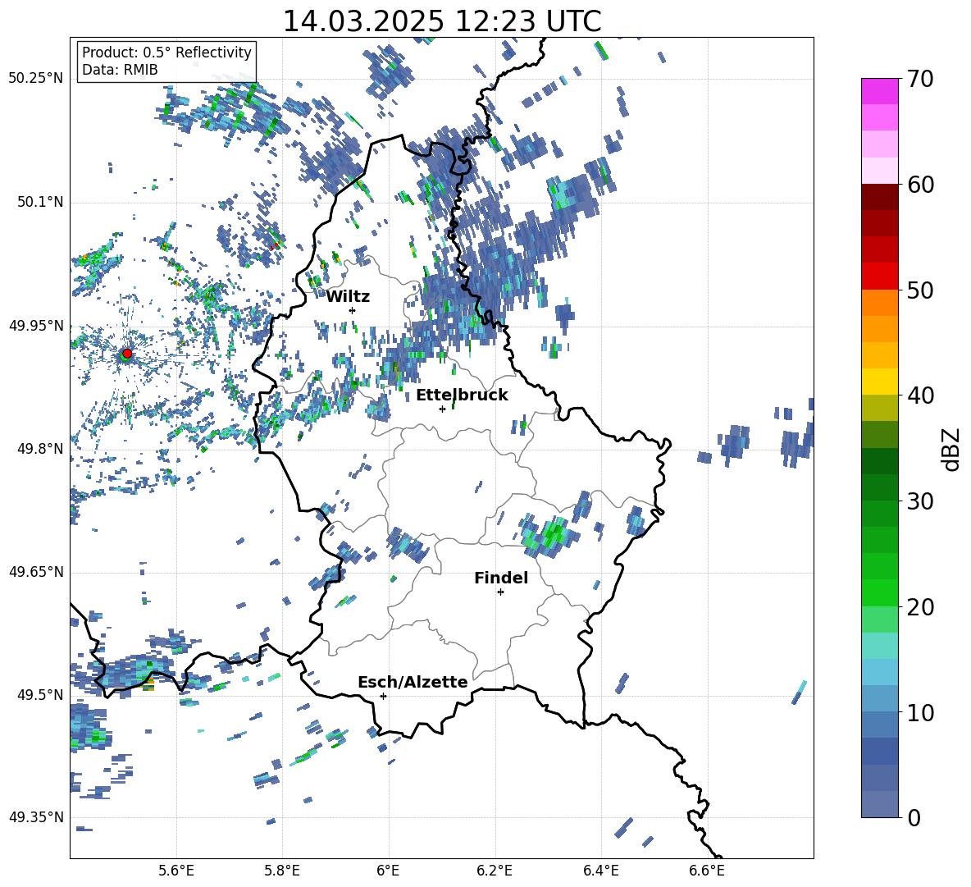Click the 49.8°N latitude label
The width and height of the screenshot is (971, 887).
(x=41, y=449)
